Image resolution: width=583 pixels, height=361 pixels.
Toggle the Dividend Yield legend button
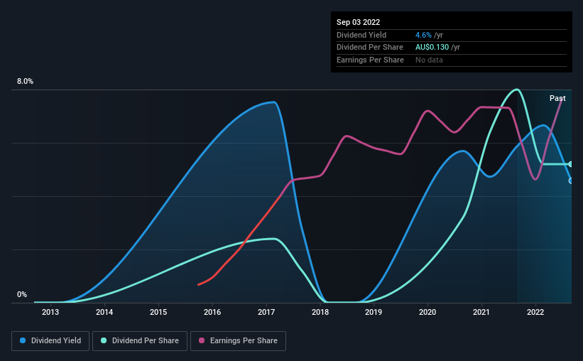(x=50, y=341)
